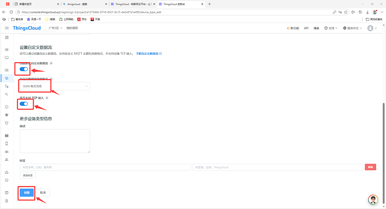Click the clock icon in left sidebar
Image resolution: width=386 pixels, height=209 pixels.
[7, 107]
